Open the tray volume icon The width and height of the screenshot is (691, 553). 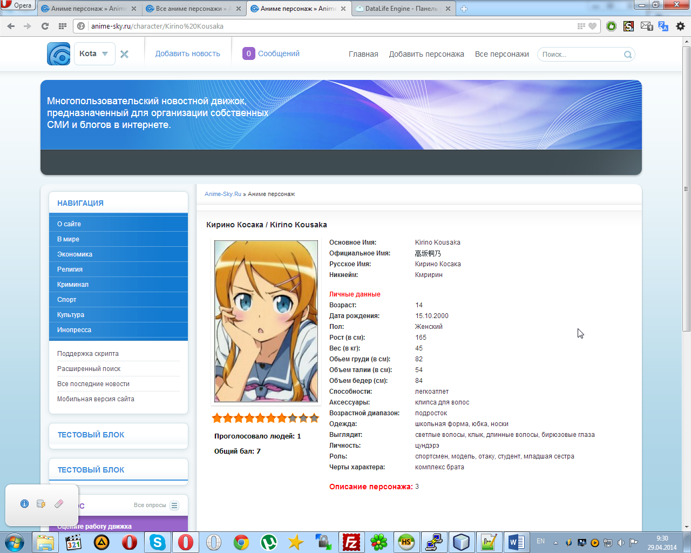click(x=621, y=543)
